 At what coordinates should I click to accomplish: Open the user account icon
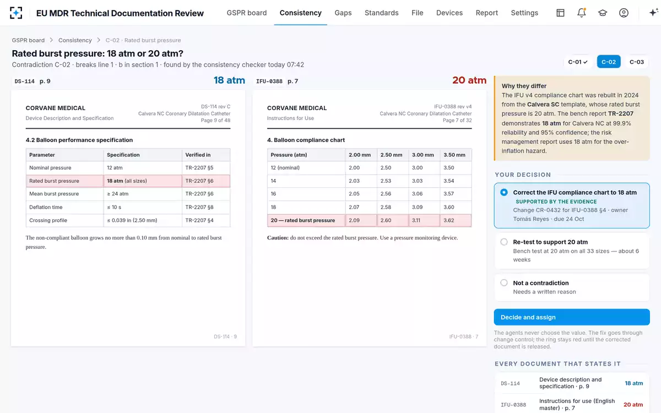click(x=624, y=13)
